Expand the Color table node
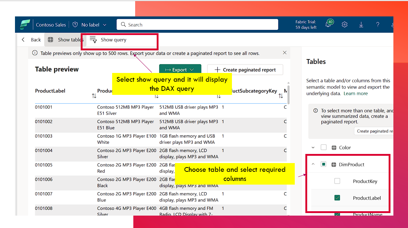This screenshot has height=228, width=408. point(313,148)
